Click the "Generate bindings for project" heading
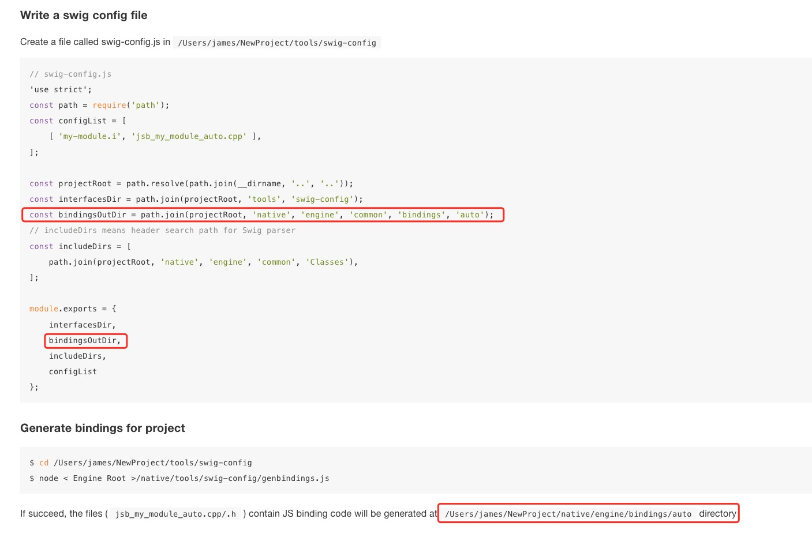The height and width of the screenshot is (534, 812). click(103, 428)
